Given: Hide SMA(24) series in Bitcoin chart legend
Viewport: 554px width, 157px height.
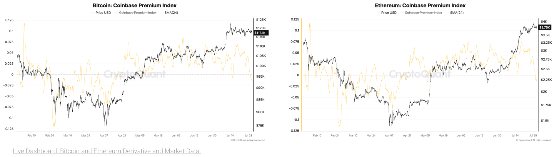Looking at the screenshot, I should 171,13.
